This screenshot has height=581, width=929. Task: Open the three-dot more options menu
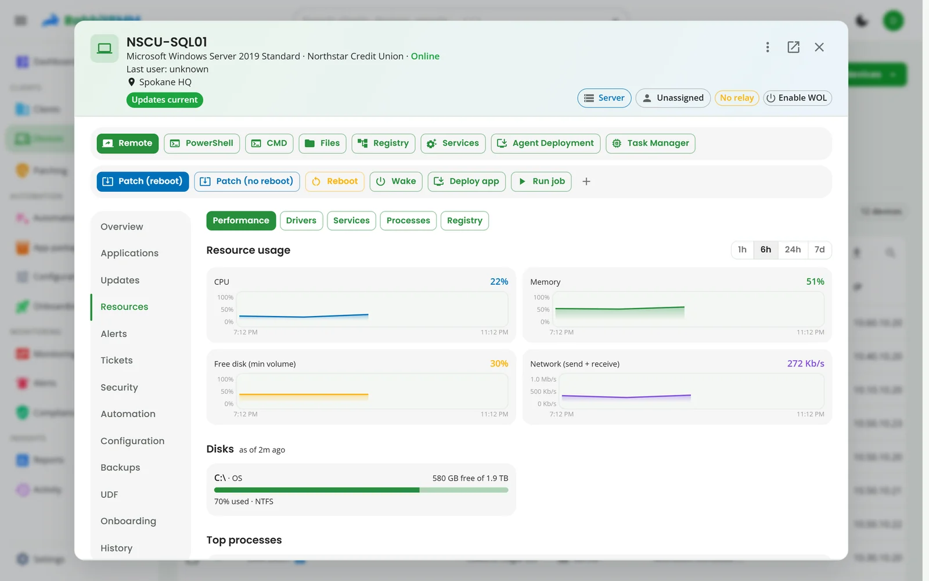tap(768, 47)
